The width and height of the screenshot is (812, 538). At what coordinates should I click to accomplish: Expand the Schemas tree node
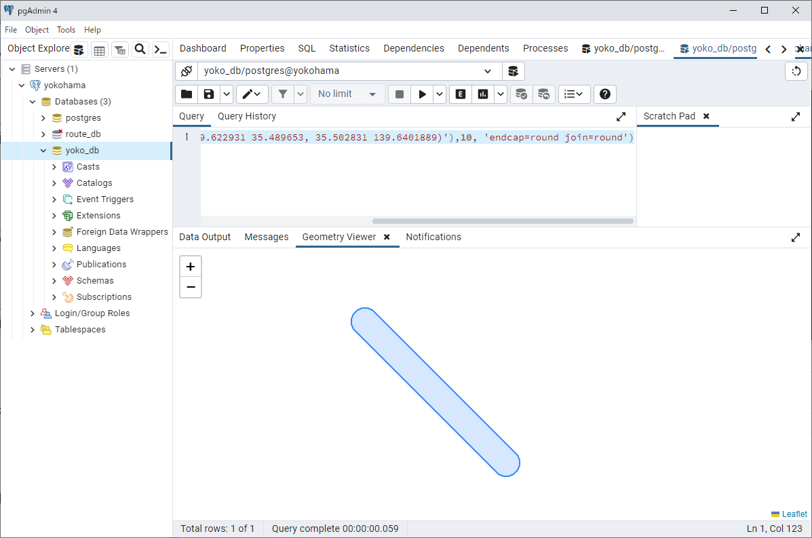(x=54, y=281)
